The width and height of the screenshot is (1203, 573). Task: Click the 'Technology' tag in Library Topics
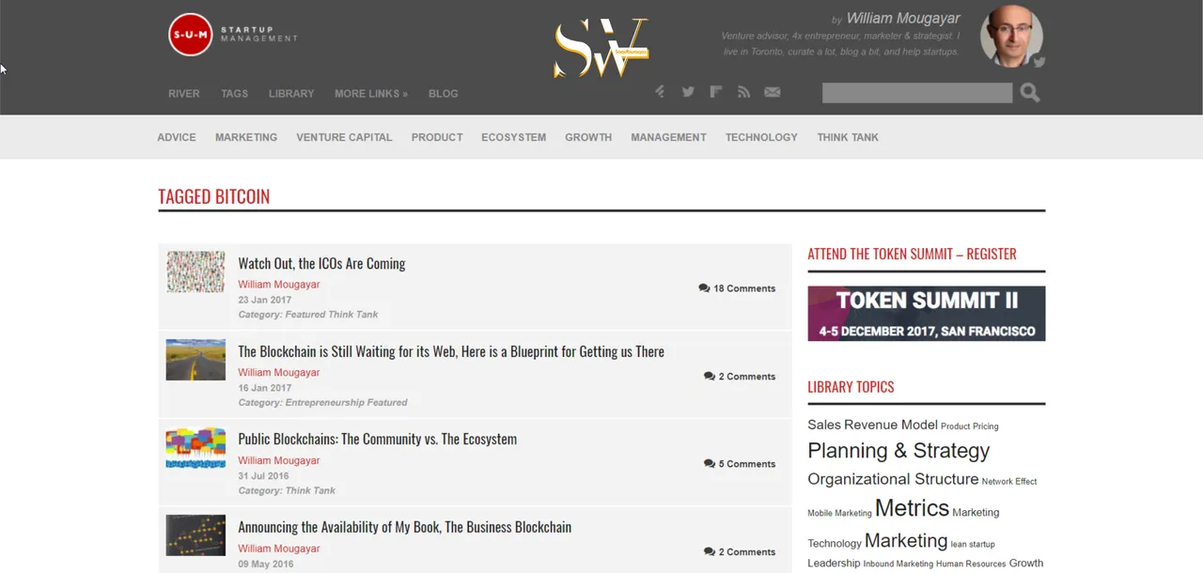(x=835, y=544)
